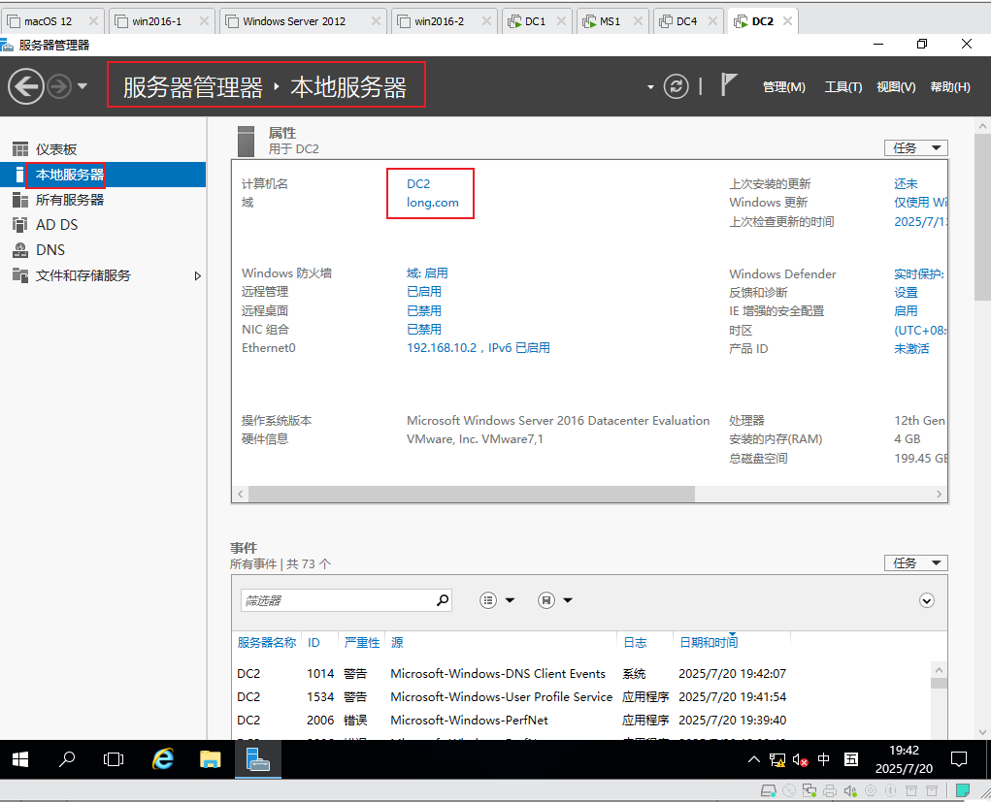Open the 帮助(H) menu

click(x=950, y=87)
